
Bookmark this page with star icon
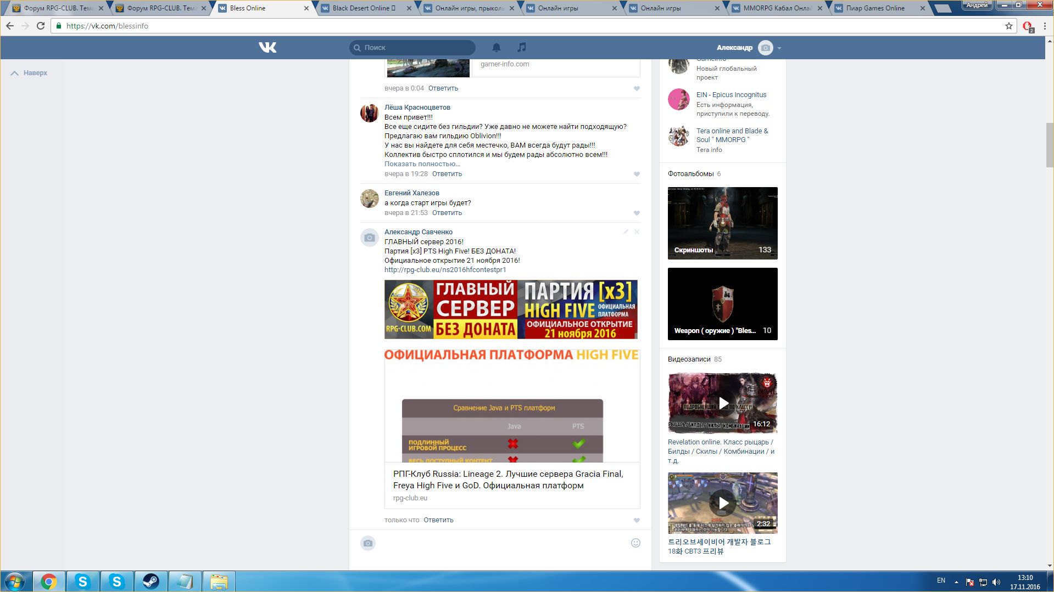point(1008,26)
